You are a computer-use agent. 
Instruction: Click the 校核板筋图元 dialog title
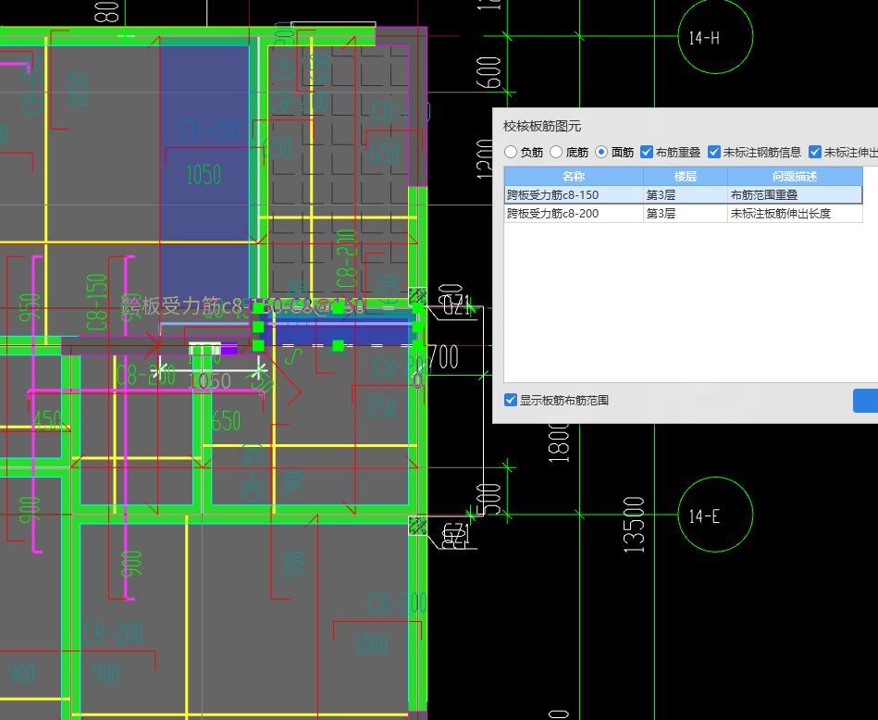[x=541, y=126]
